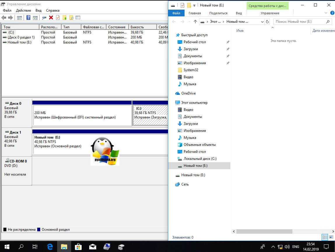The image size is (335, 252).
Task: Click the blue Explorer help icon
Action: point(332,13)
